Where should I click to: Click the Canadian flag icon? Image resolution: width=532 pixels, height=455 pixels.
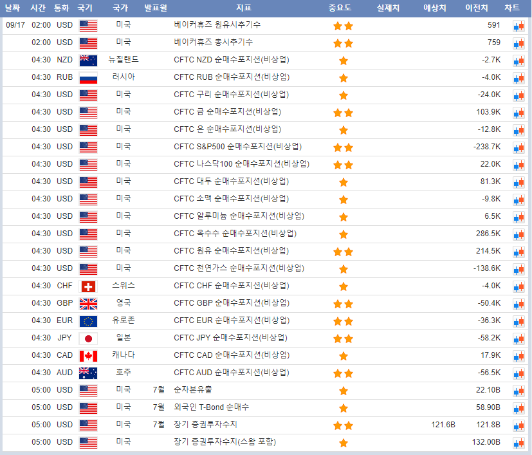[x=88, y=357]
